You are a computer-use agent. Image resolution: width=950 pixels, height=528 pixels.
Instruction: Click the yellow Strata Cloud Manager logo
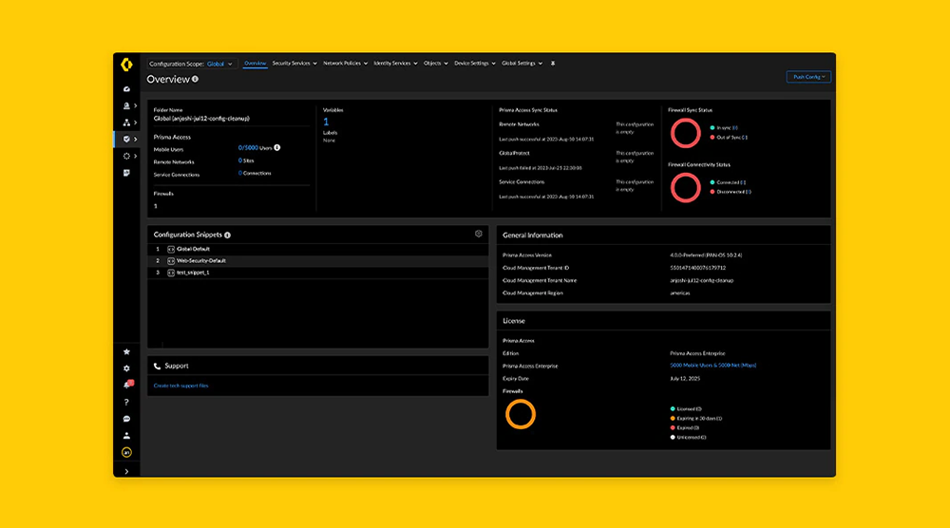coord(126,65)
